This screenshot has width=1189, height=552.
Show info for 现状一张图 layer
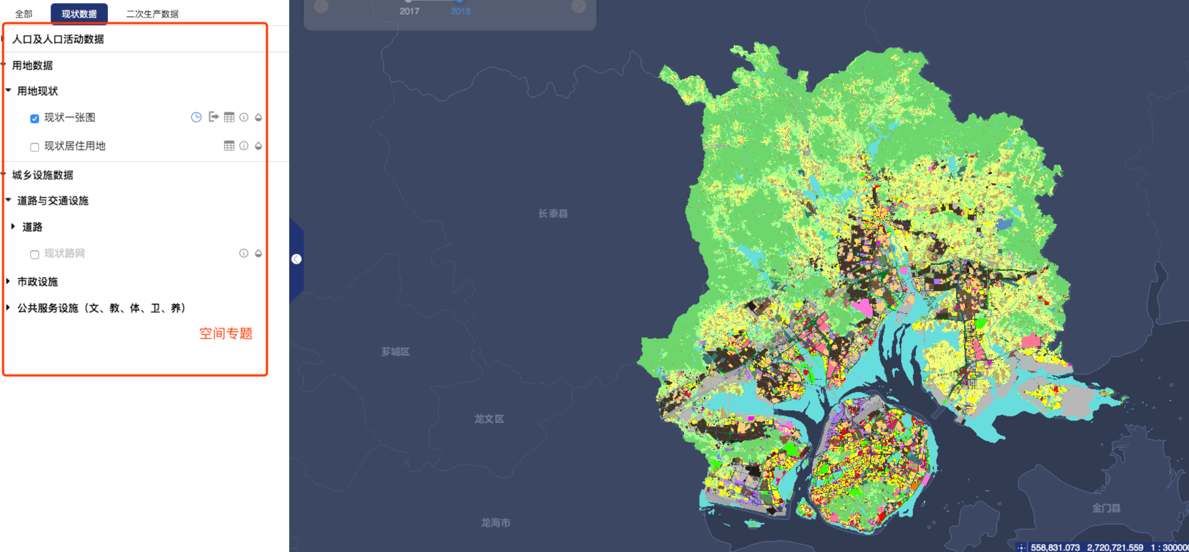(244, 117)
